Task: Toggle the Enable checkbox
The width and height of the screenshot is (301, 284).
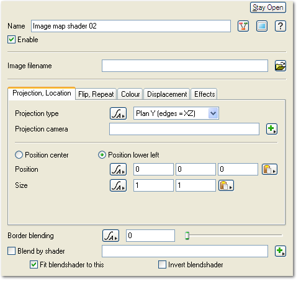Action: click(11, 39)
